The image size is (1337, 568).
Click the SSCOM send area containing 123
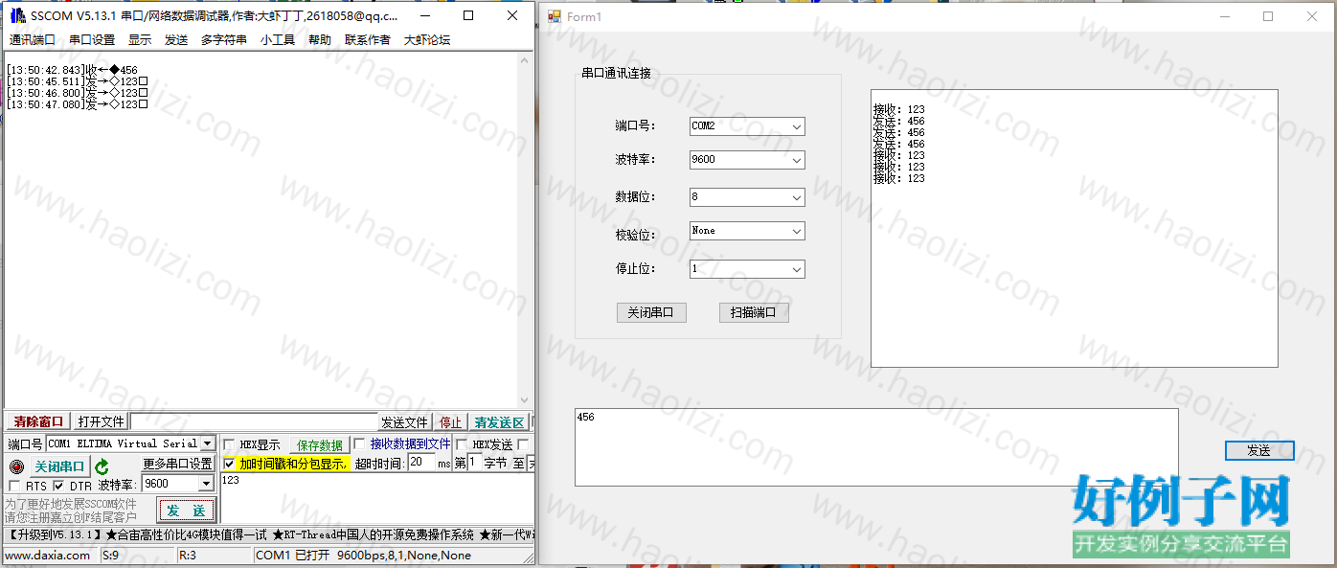[375, 498]
